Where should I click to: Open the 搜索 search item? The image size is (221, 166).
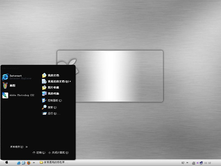49,107
